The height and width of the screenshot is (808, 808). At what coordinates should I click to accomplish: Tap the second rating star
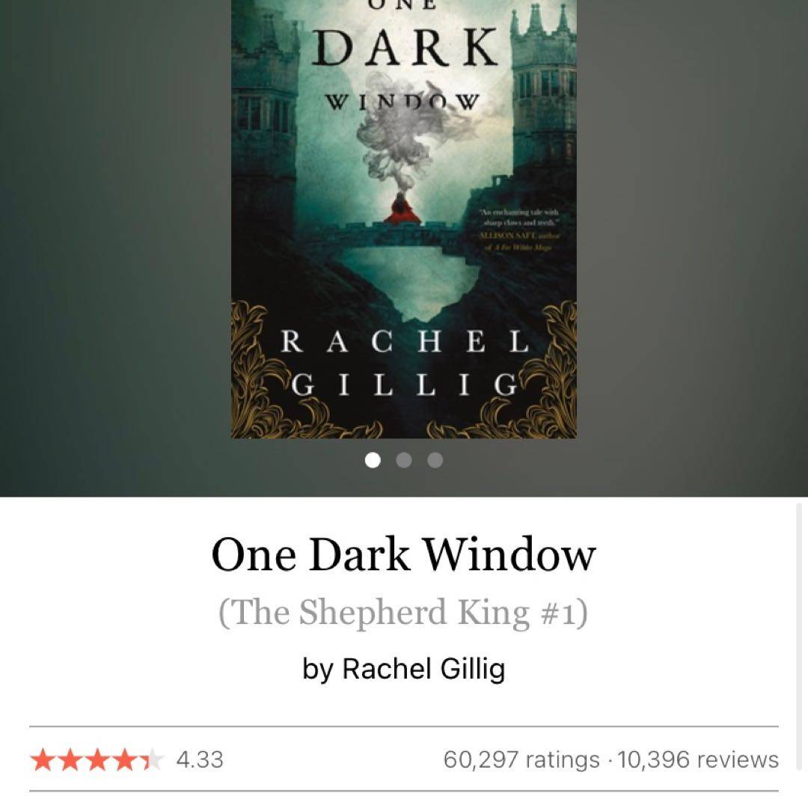70,760
